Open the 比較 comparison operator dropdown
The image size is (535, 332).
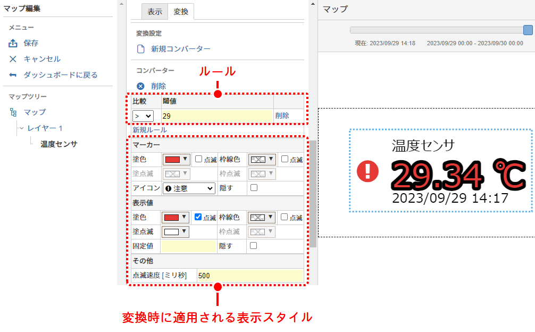pyautogui.click(x=143, y=116)
